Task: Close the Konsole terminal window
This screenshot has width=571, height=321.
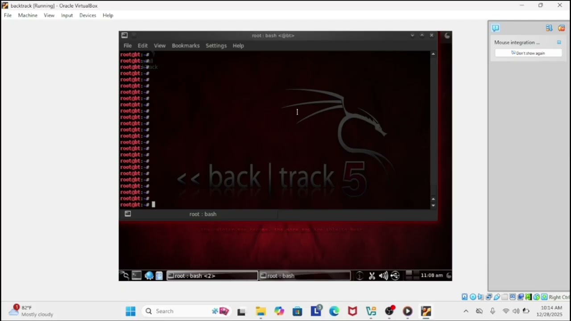Action: click(431, 35)
